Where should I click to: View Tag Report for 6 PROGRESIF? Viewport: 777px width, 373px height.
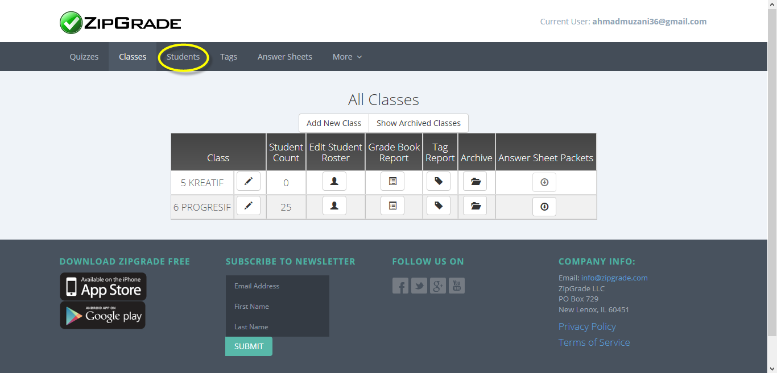point(439,206)
